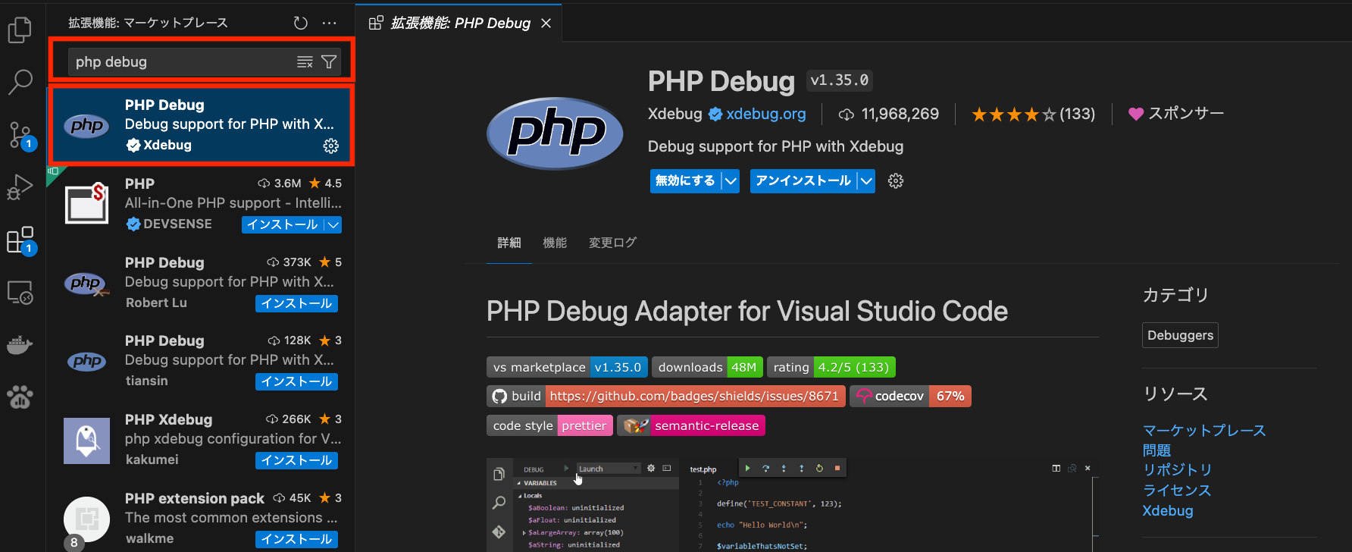The height and width of the screenshot is (552, 1352).
Task: Click the rating 4.2/5 badge
Action: [x=831, y=367]
